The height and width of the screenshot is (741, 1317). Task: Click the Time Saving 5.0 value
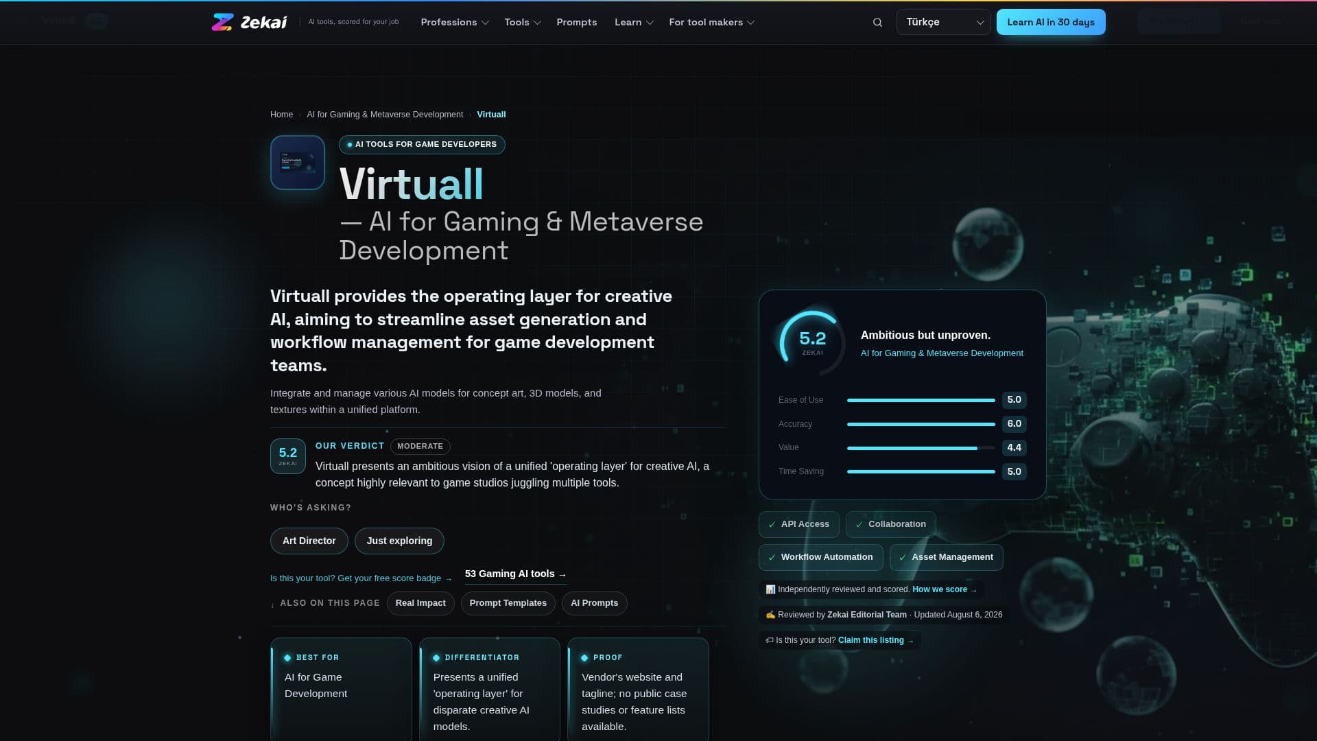1014,471
